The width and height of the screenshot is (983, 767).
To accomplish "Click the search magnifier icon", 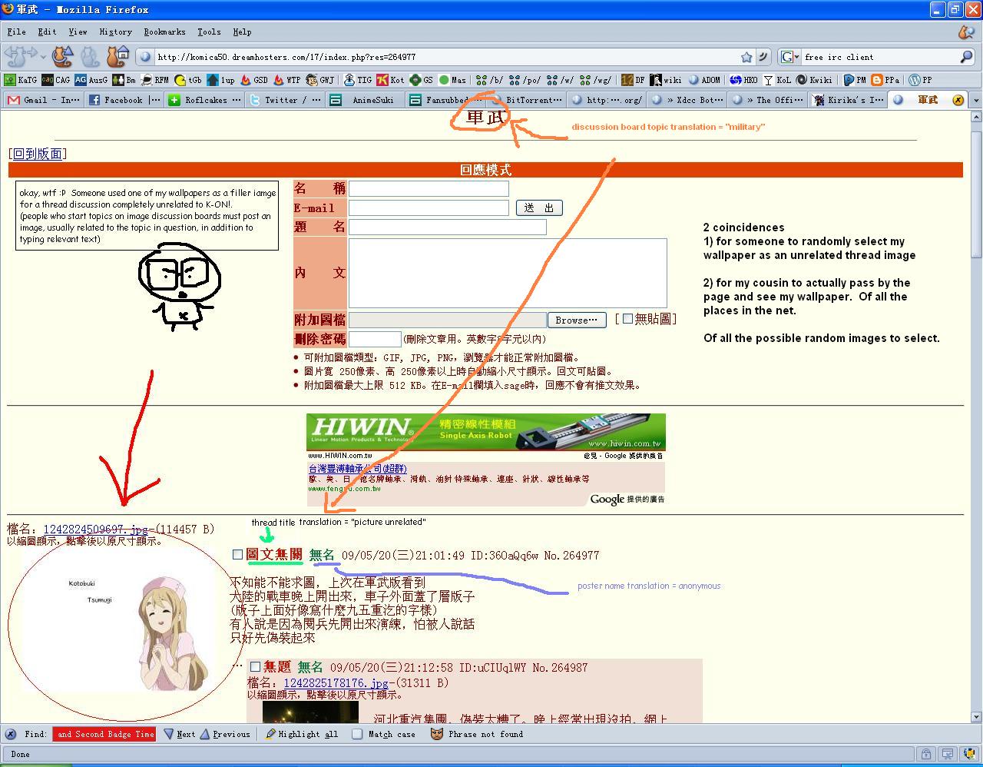I will pos(966,57).
